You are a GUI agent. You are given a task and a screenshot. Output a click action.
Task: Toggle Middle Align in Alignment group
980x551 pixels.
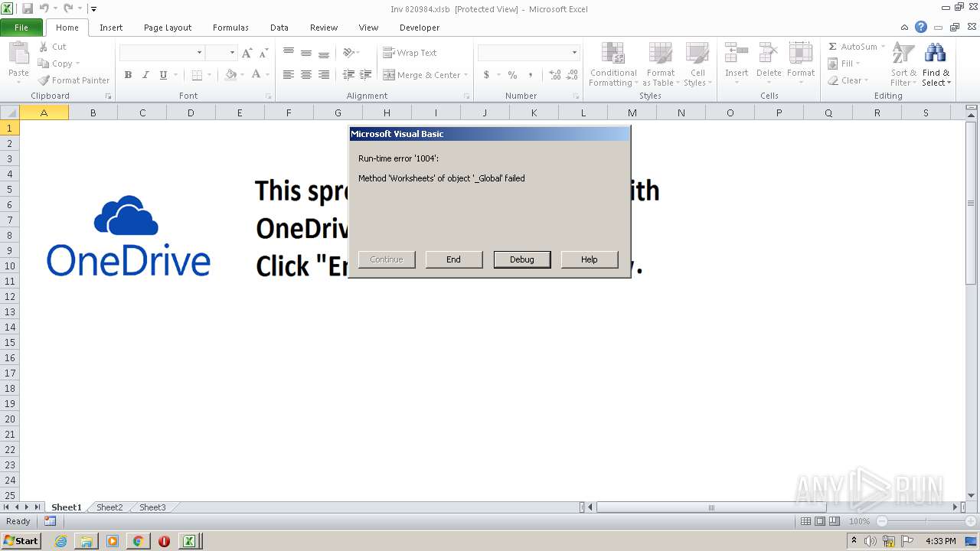coord(306,53)
